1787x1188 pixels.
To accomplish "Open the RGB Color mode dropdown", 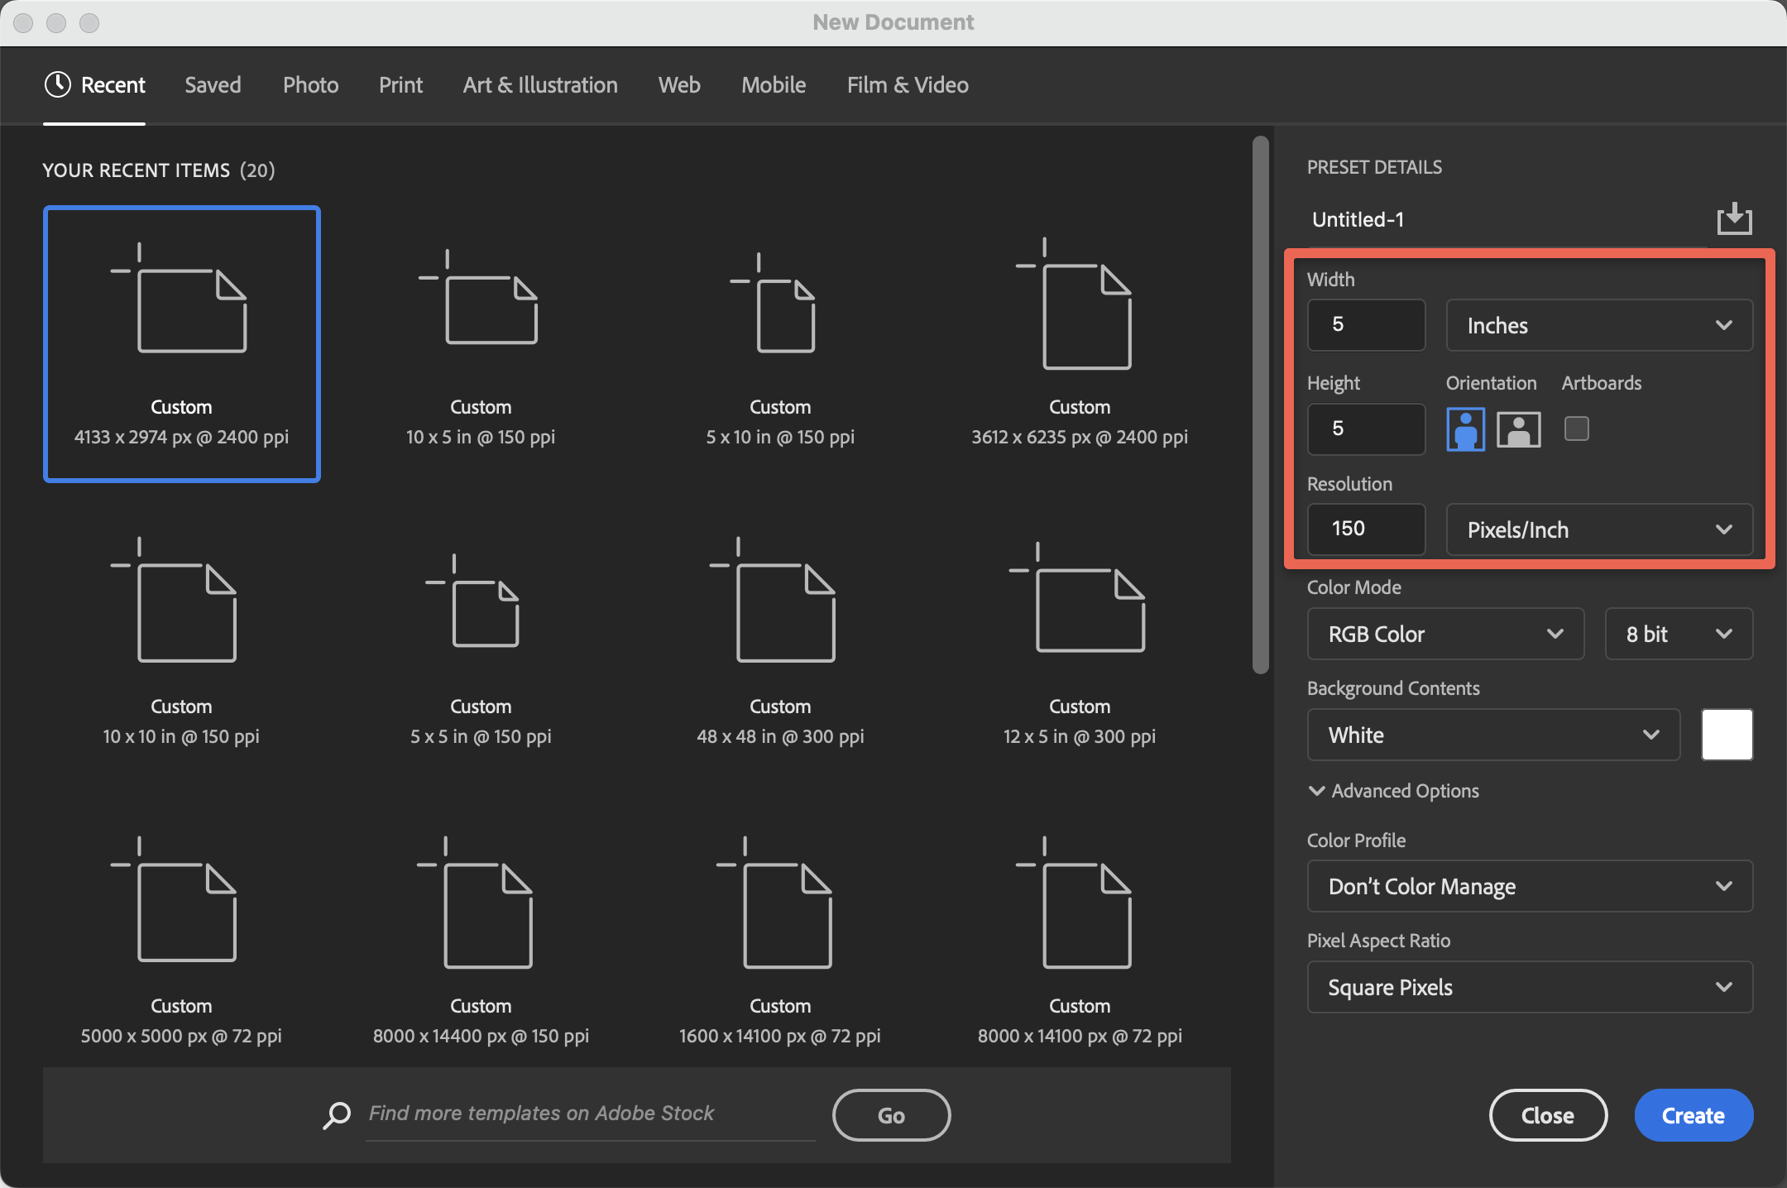I will pos(1444,634).
